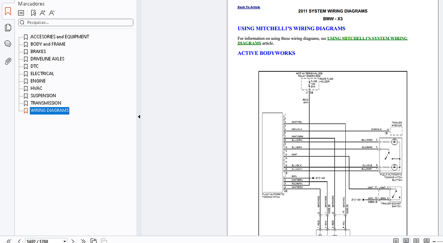
Task: Click the ACTIVE BODYWORKS heading
Action: click(266, 53)
